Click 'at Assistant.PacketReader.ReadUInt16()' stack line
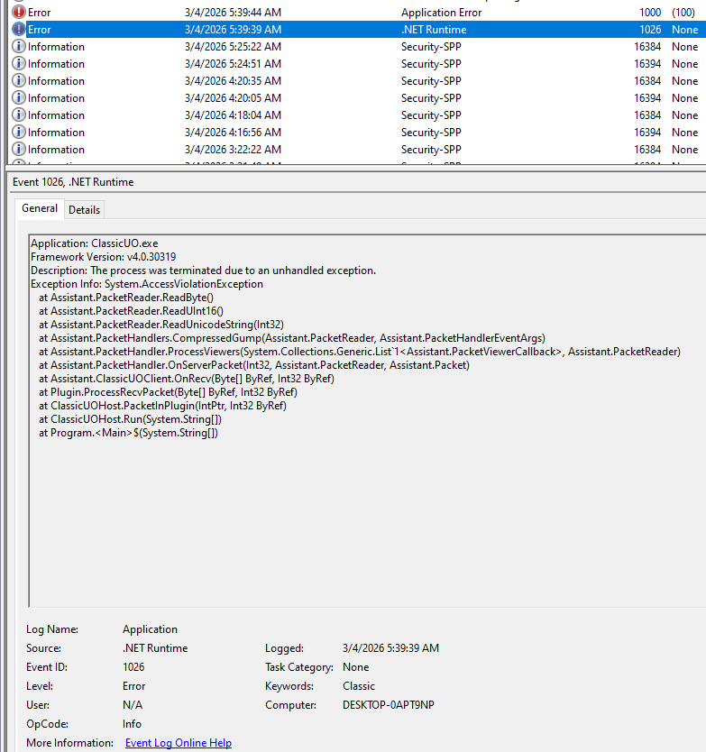The height and width of the screenshot is (752, 706). [131, 311]
